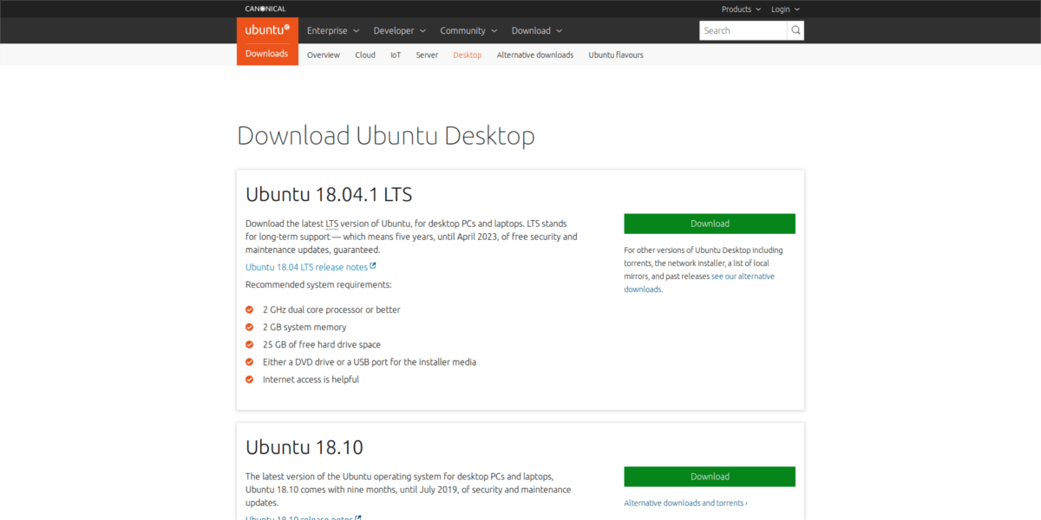The image size is (1041, 520).
Task: Click the checkmark beside the DVD or USB requirement
Action: pyautogui.click(x=249, y=361)
